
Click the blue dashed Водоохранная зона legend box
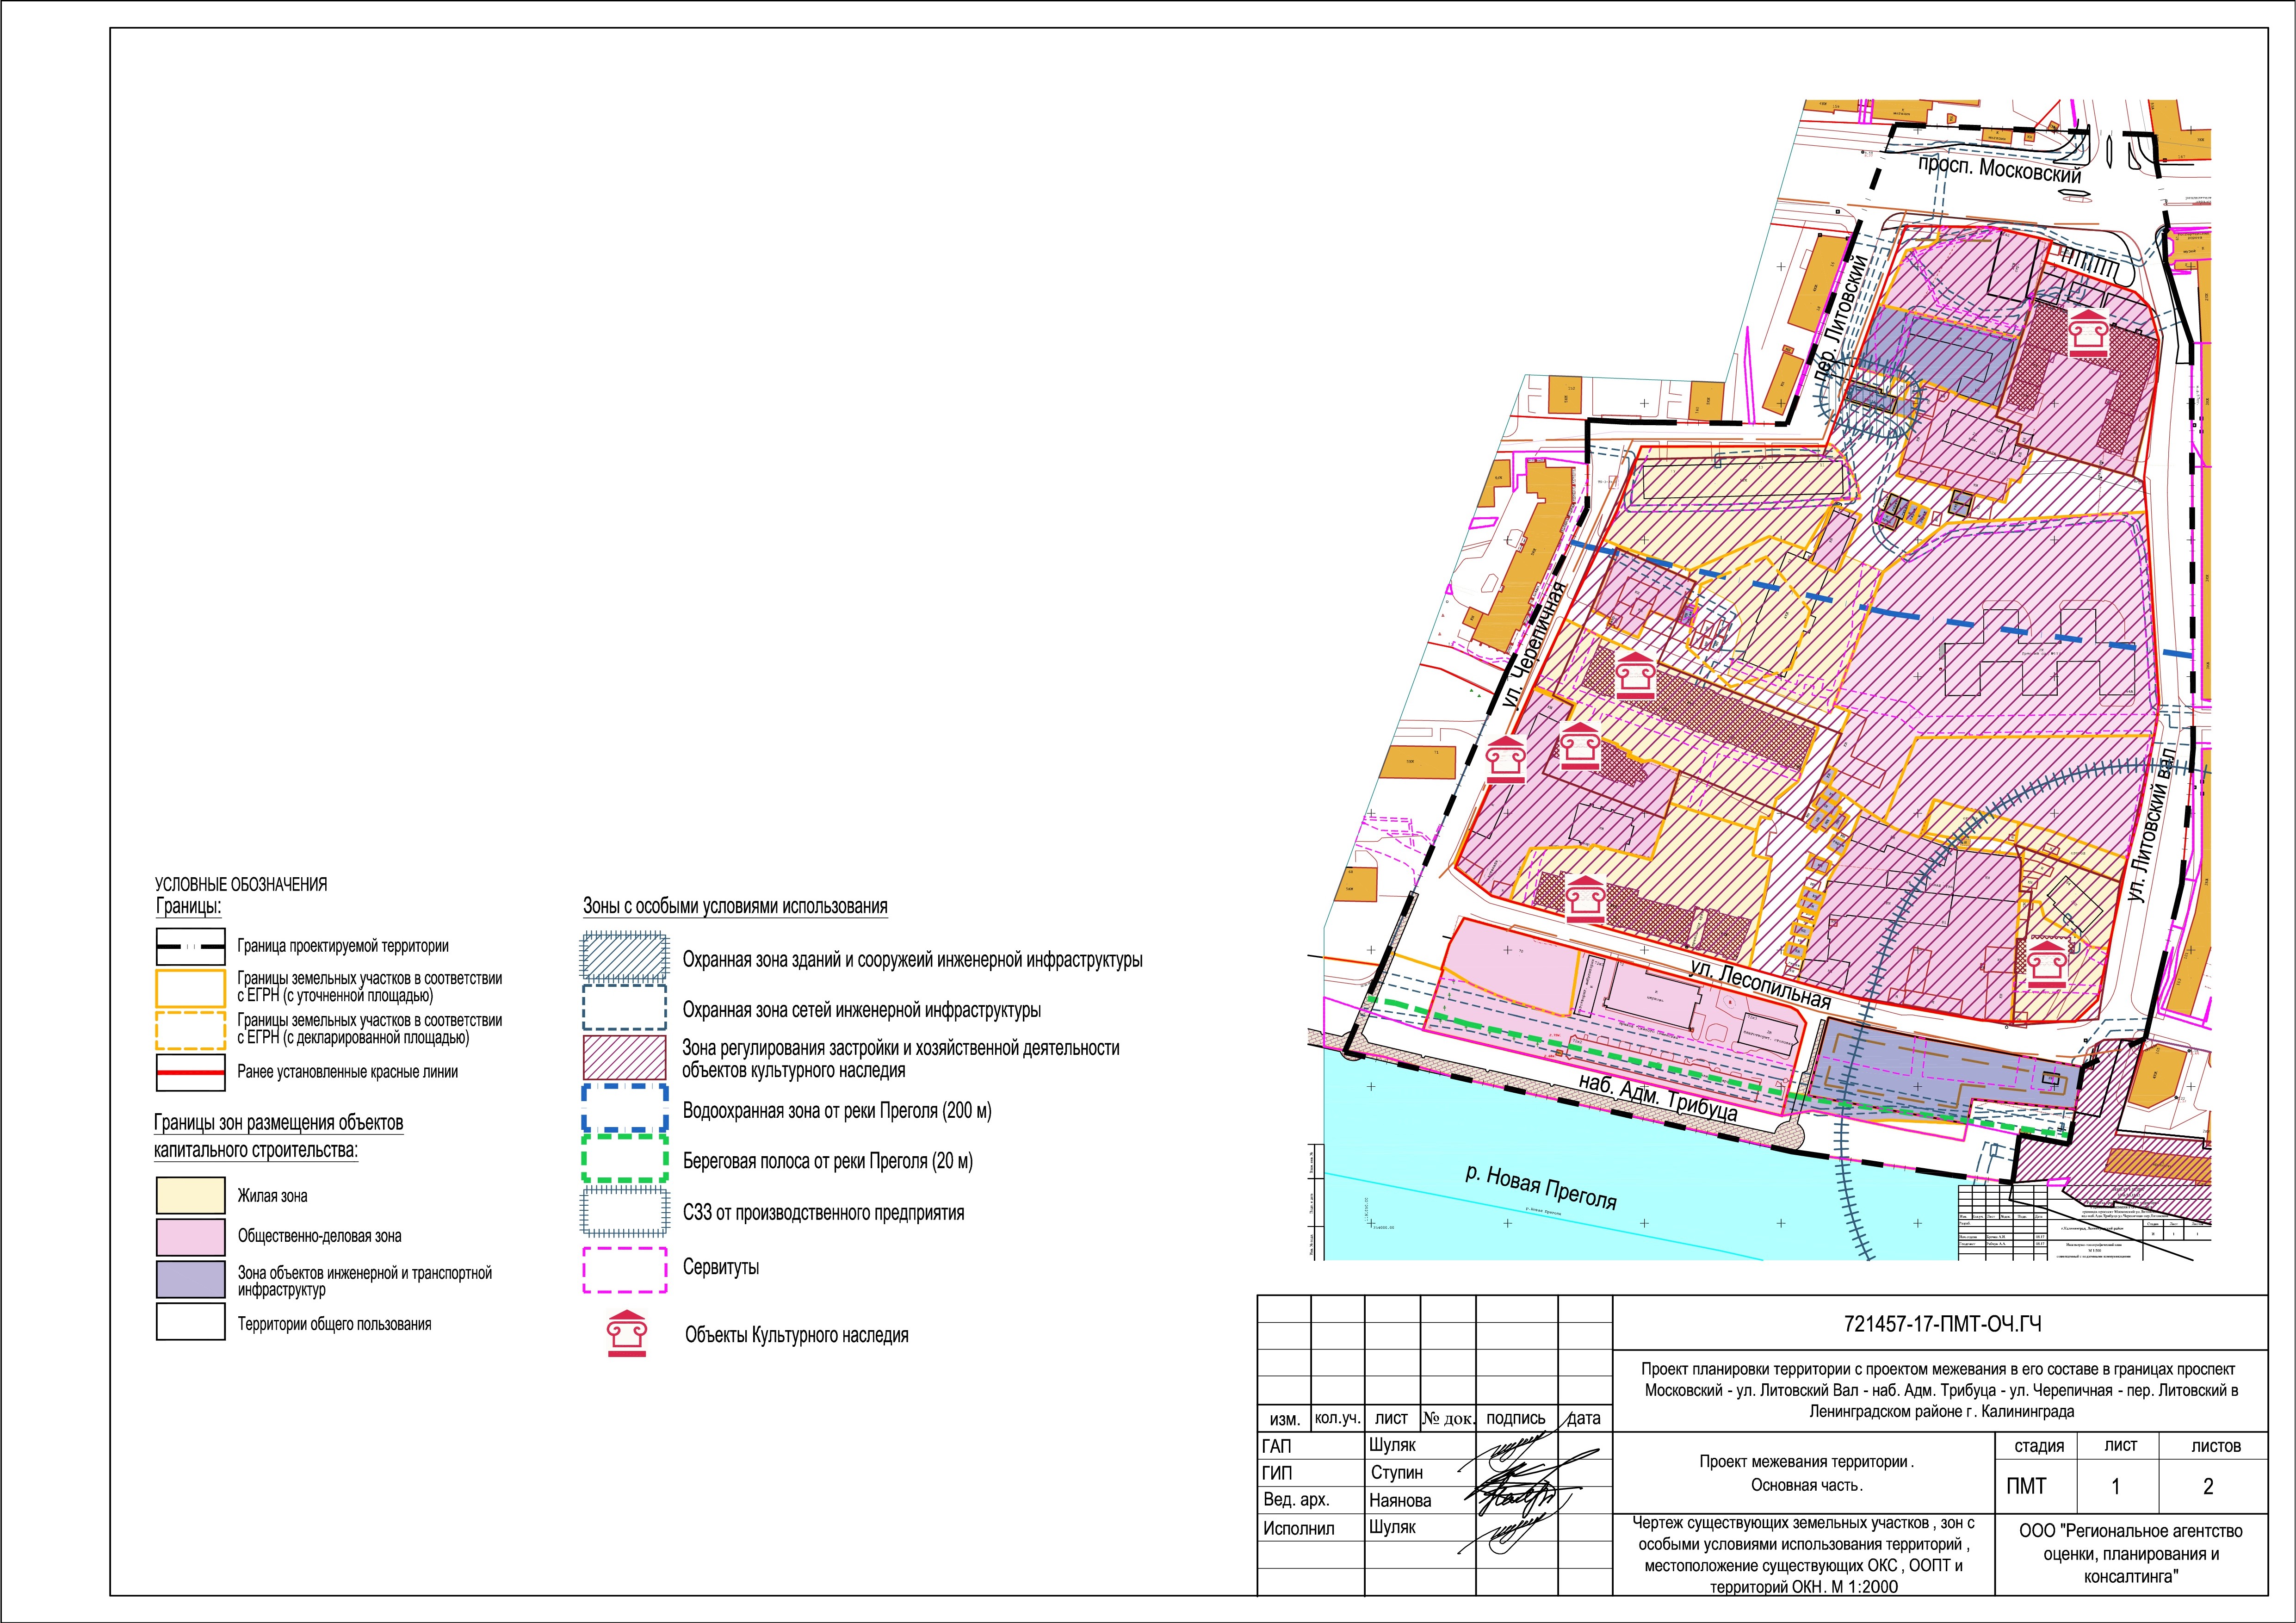coord(625,1109)
